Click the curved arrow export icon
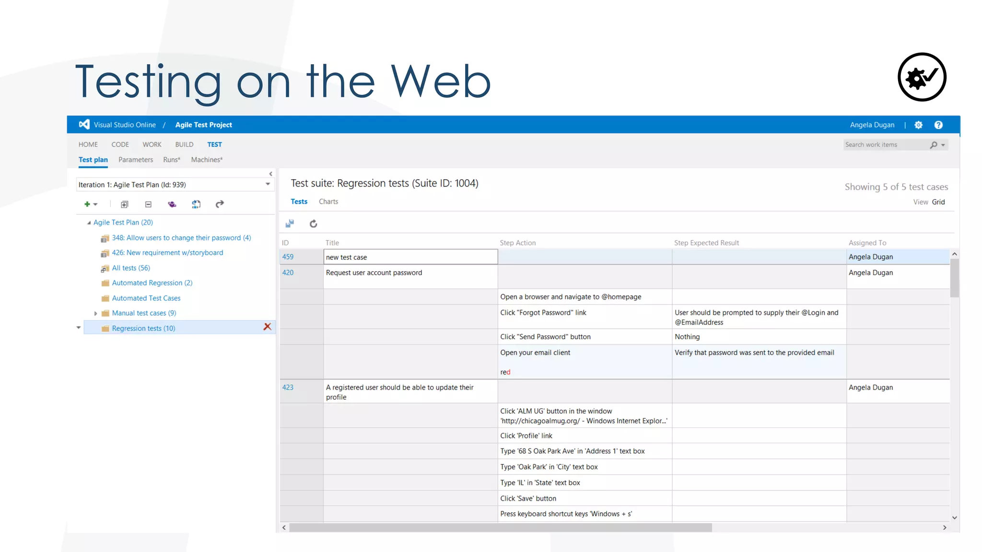The image size is (982, 552). (220, 204)
